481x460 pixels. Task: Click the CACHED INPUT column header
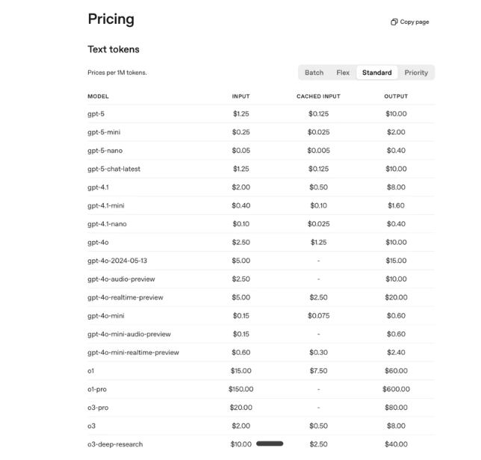[x=318, y=96]
